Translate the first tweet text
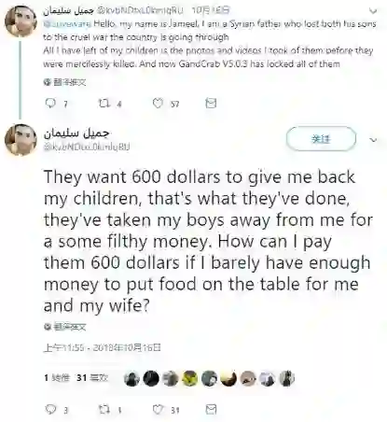This screenshot has width=387, height=422. 64,82
